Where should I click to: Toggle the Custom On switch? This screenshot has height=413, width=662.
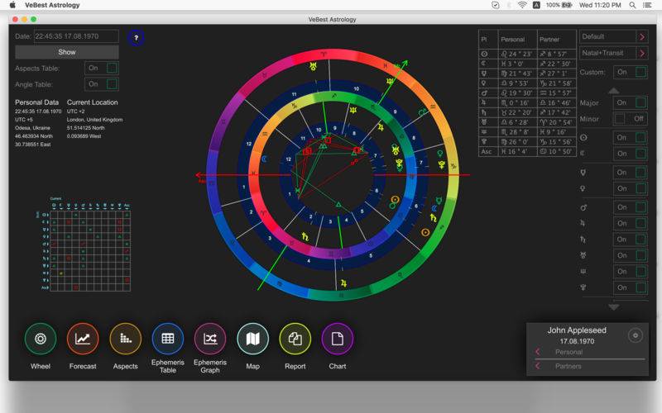pos(630,72)
